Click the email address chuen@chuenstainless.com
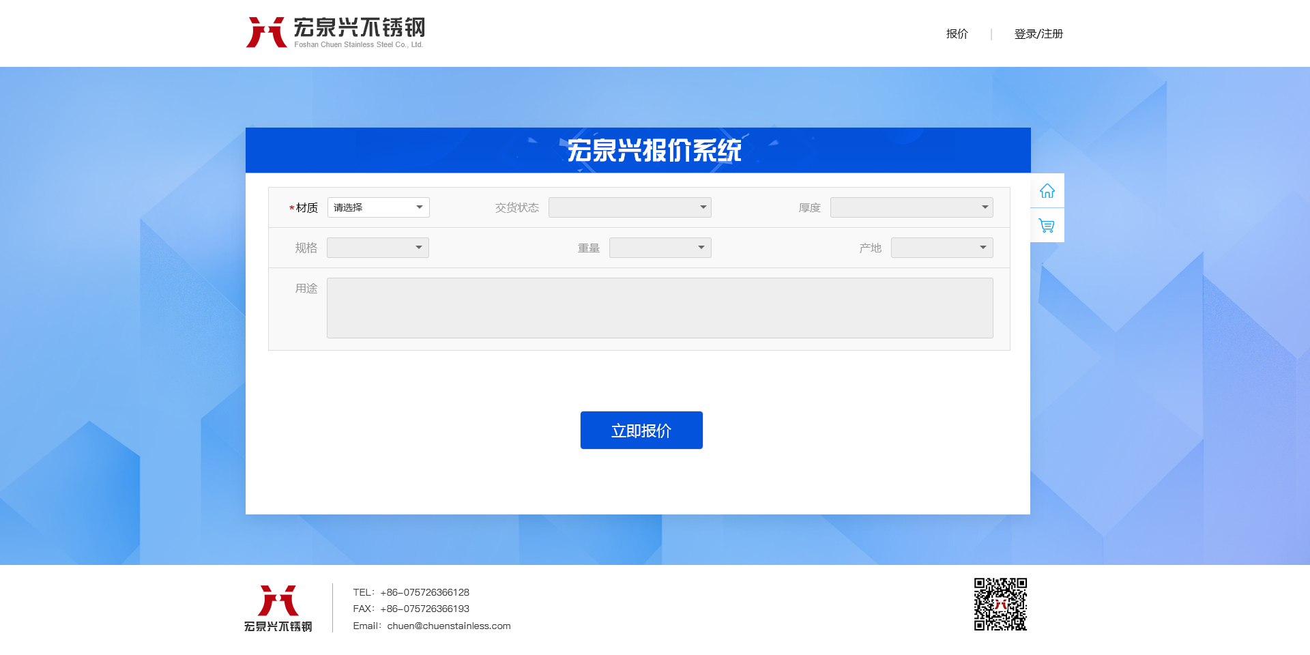The height and width of the screenshot is (655, 1310). tap(448, 626)
